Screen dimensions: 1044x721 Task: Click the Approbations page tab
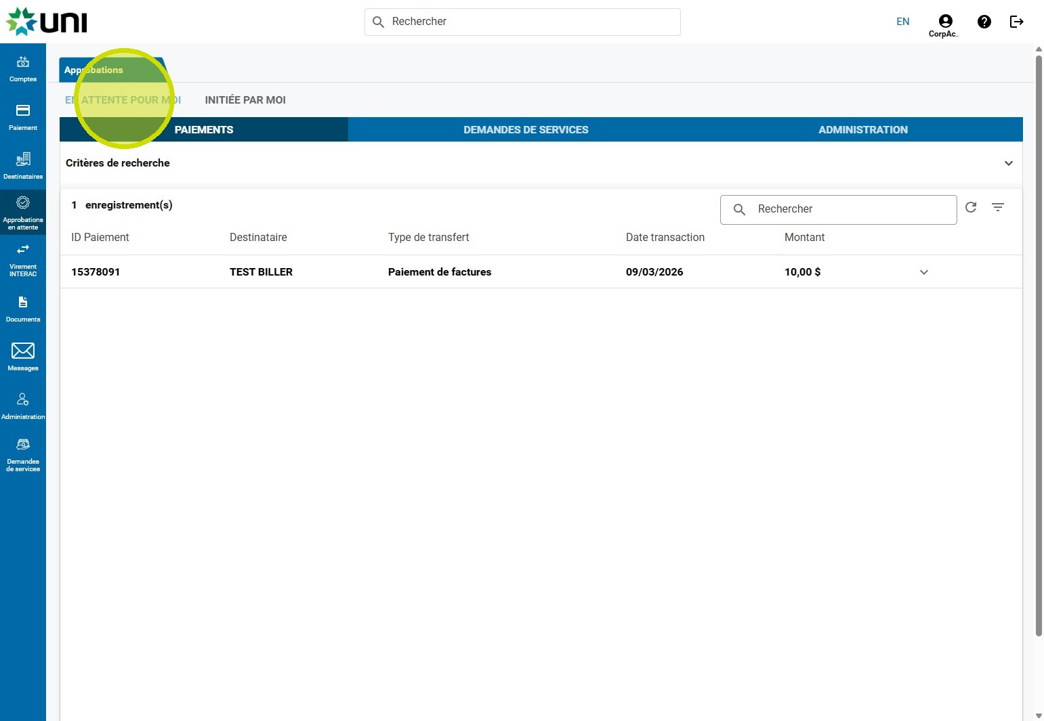(112, 70)
